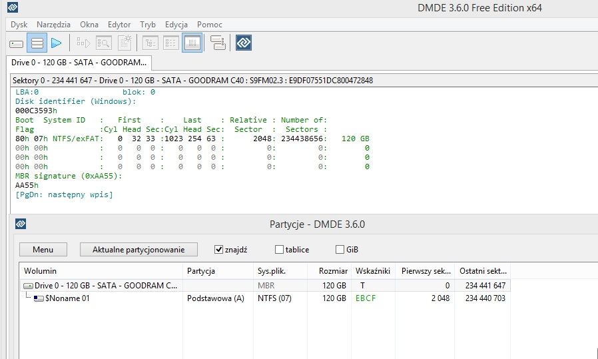Screen dimensions: 598x359
Task: Click the 2 048 first sector cell
Action: [440, 298]
